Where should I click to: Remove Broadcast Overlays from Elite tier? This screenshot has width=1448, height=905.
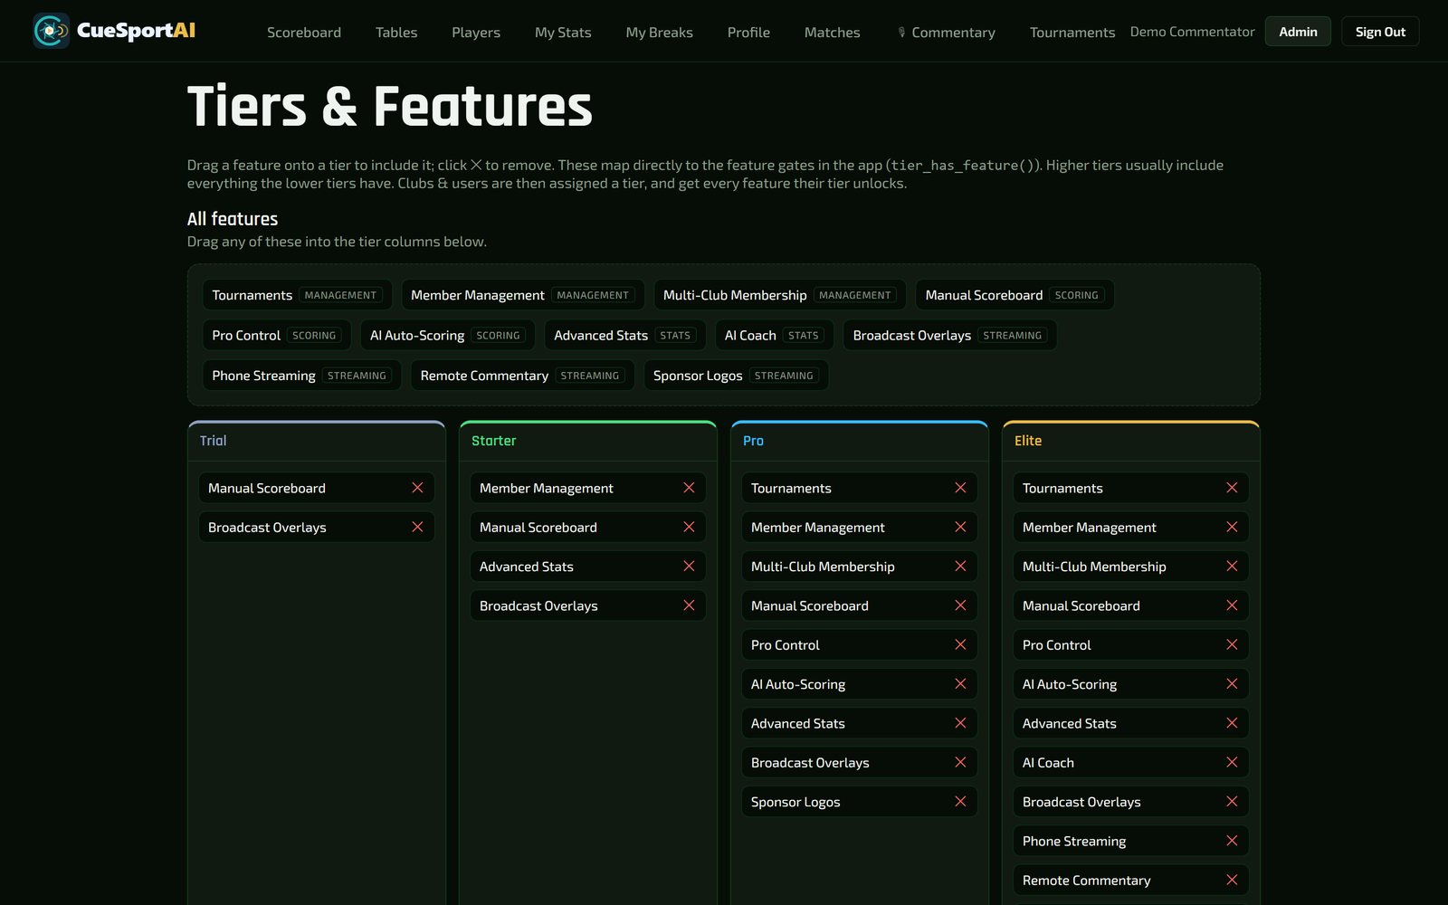pyautogui.click(x=1232, y=802)
